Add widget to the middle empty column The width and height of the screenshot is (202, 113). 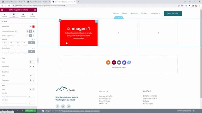coord(119,33)
